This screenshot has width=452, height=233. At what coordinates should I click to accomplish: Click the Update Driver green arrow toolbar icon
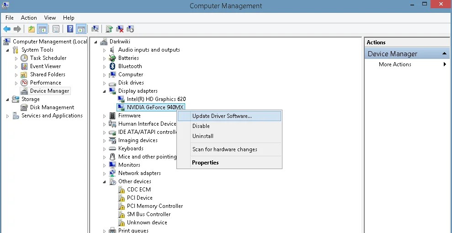tap(109, 29)
